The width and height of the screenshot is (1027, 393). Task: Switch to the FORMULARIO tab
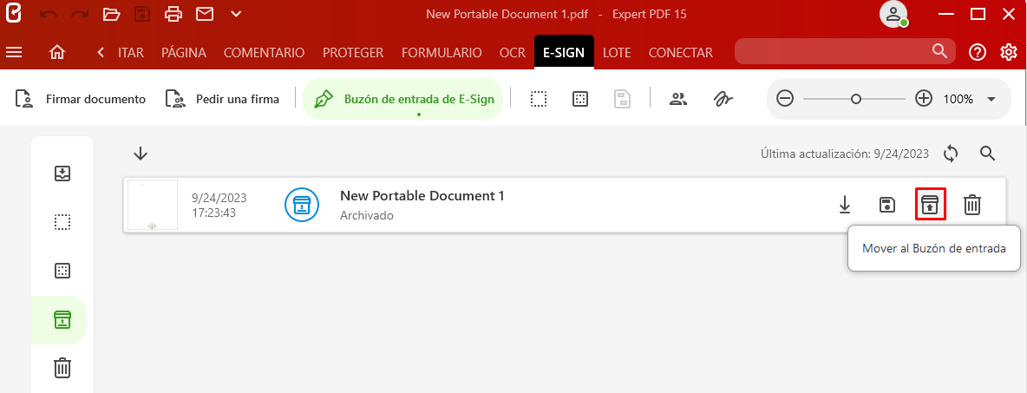point(442,52)
